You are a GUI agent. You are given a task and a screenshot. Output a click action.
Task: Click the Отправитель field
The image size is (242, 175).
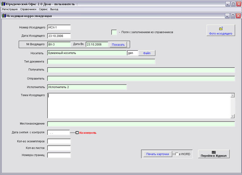(x=141, y=79)
